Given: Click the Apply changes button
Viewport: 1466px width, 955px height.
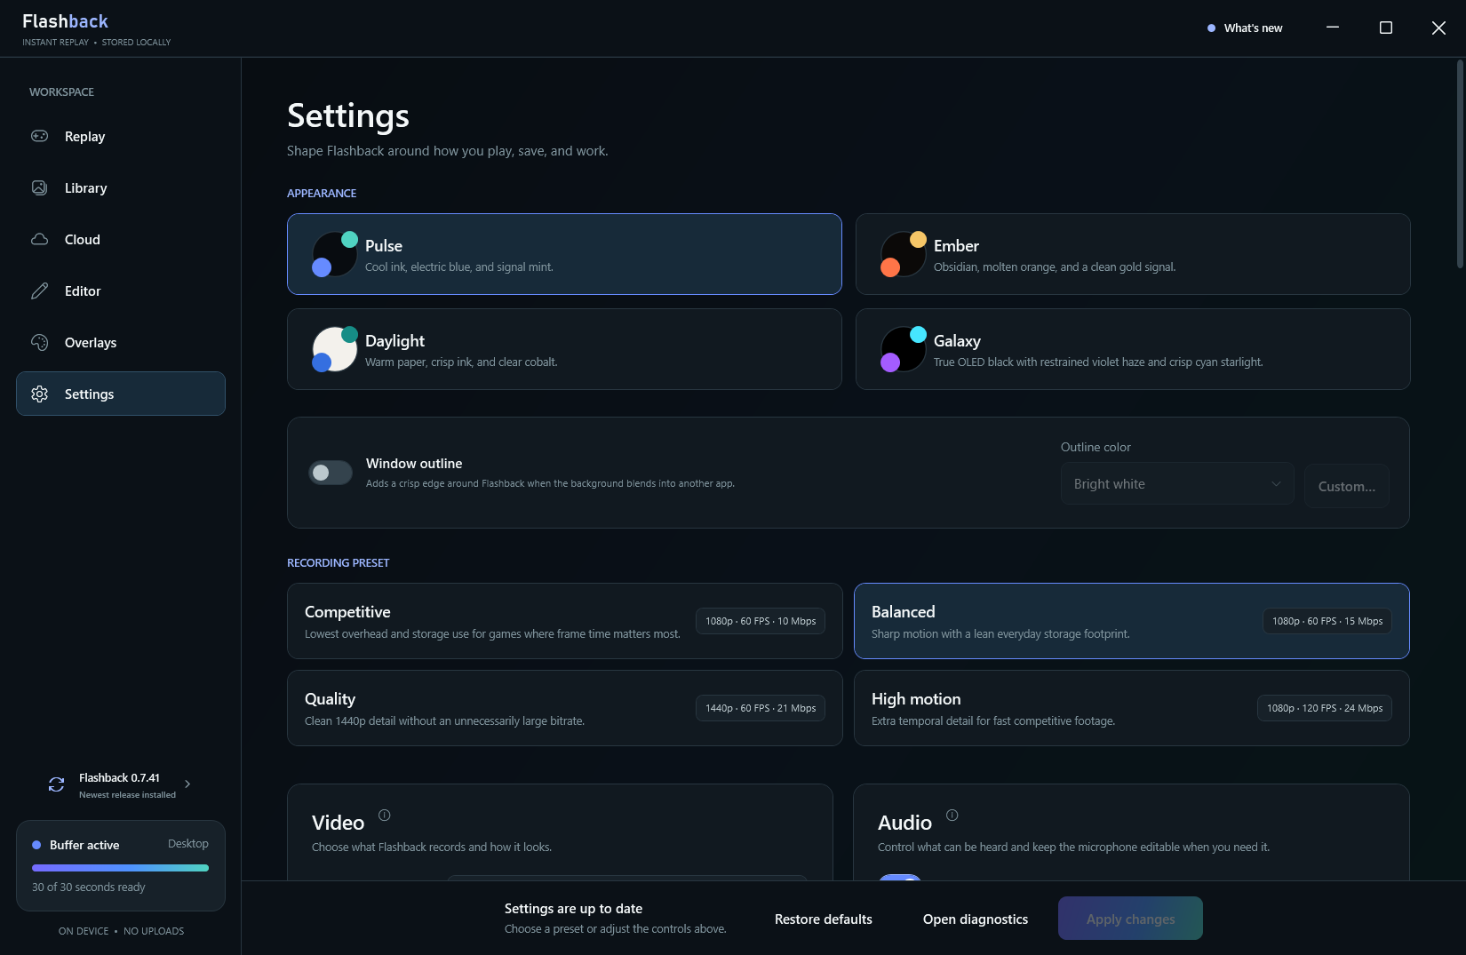Looking at the screenshot, I should pos(1130,919).
